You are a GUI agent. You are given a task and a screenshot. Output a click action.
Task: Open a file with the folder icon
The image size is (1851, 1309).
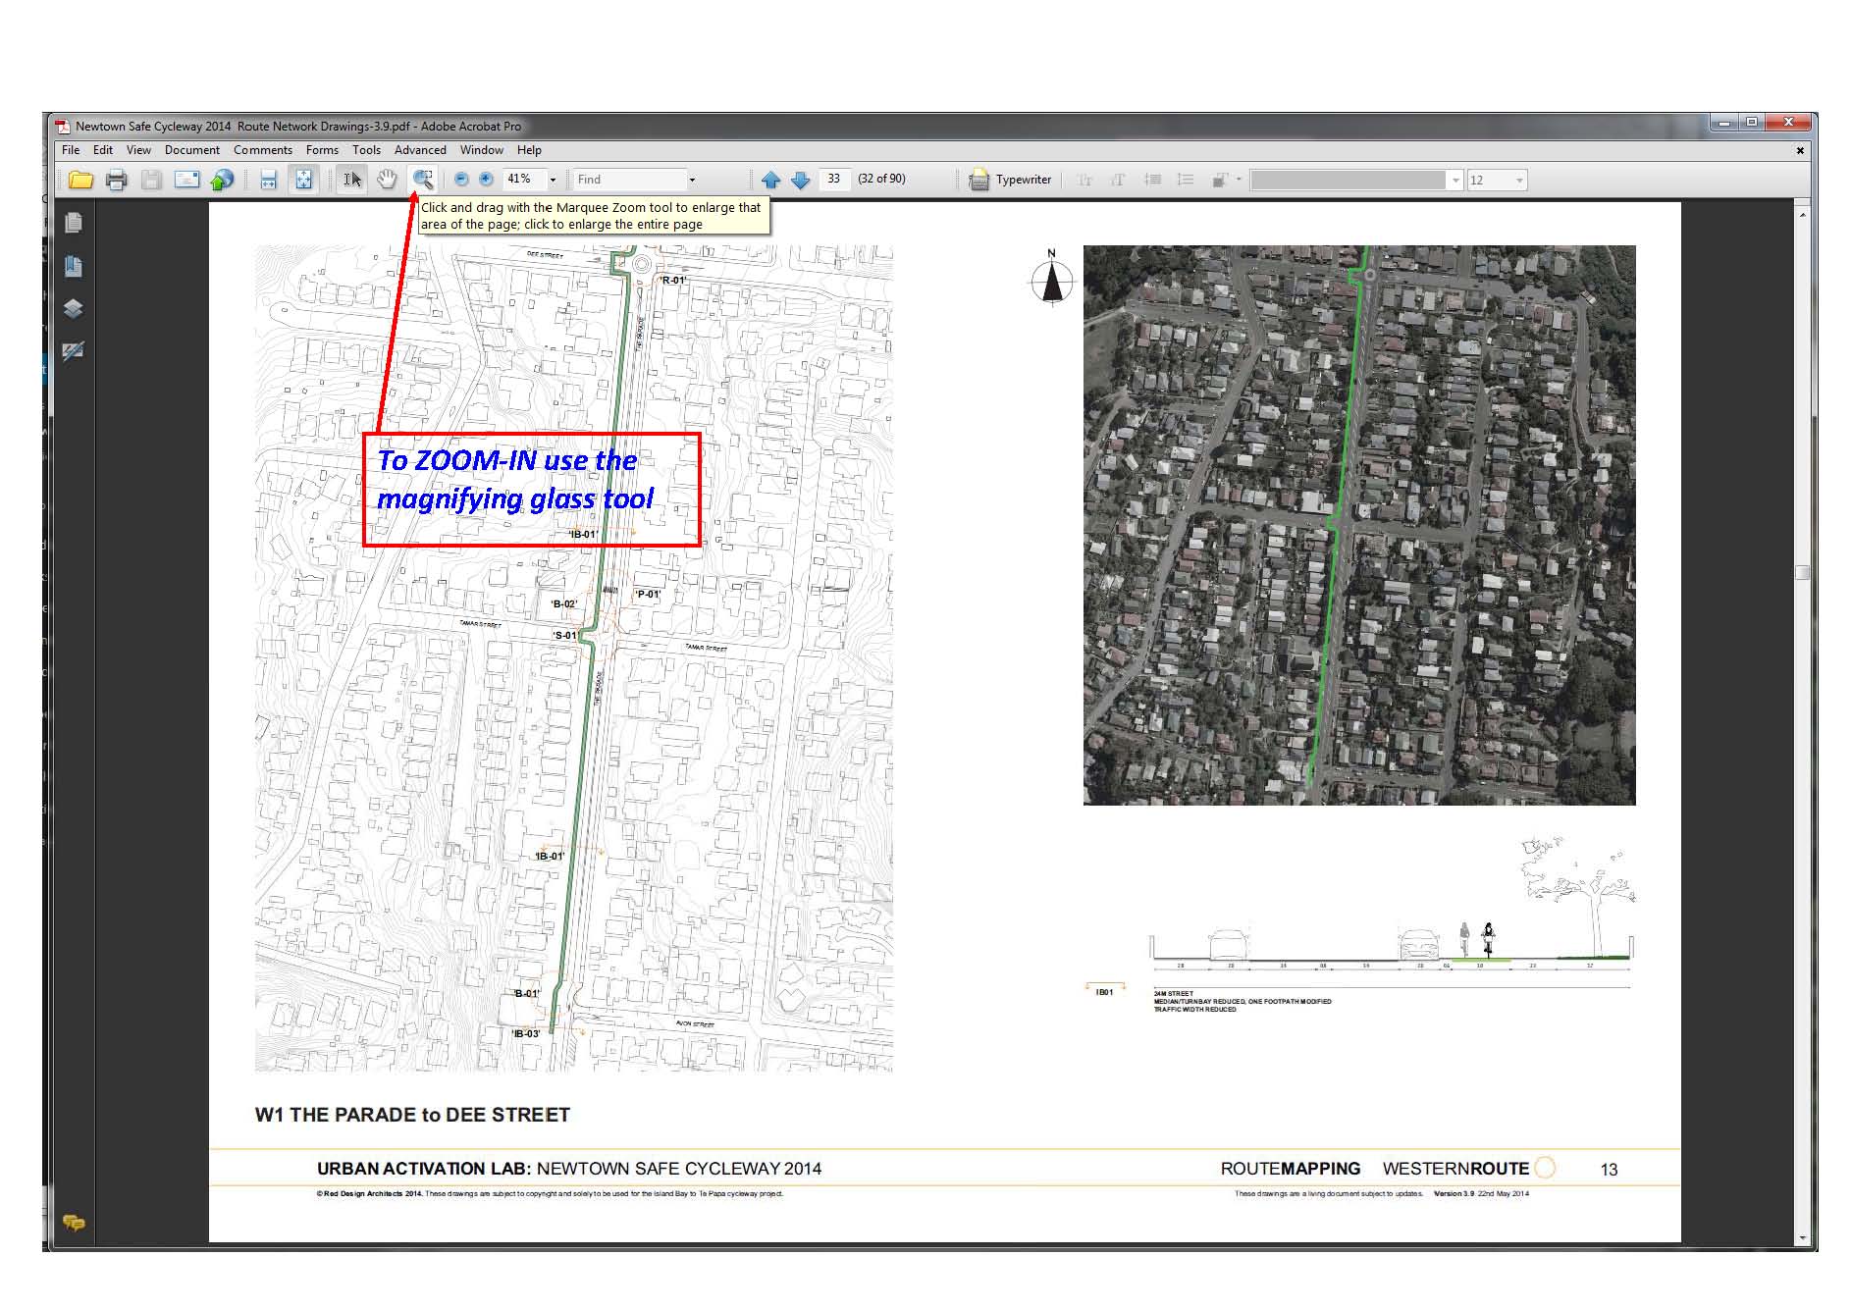[x=80, y=180]
